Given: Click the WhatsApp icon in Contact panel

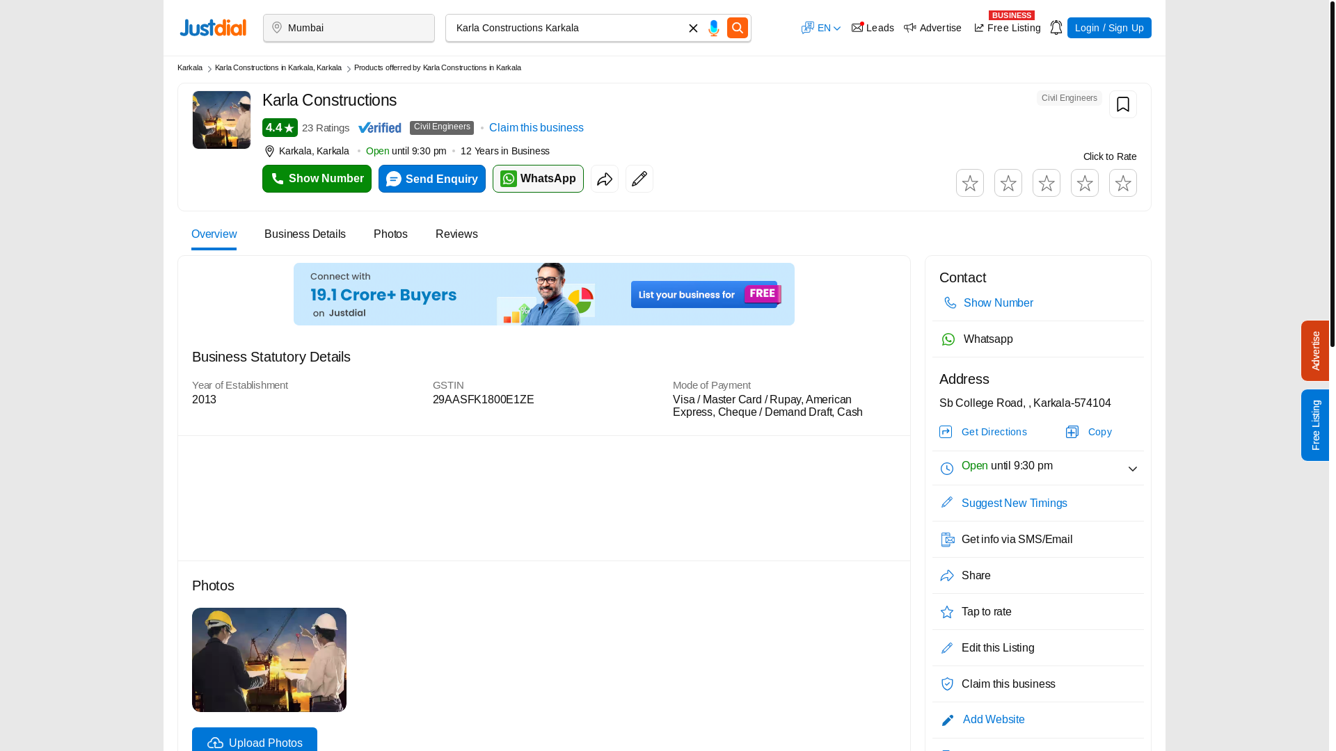Looking at the screenshot, I should coord(948,339).
